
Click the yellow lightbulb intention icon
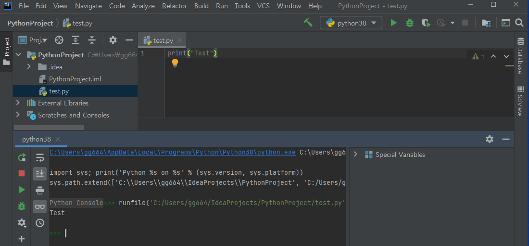pos(175,63)
